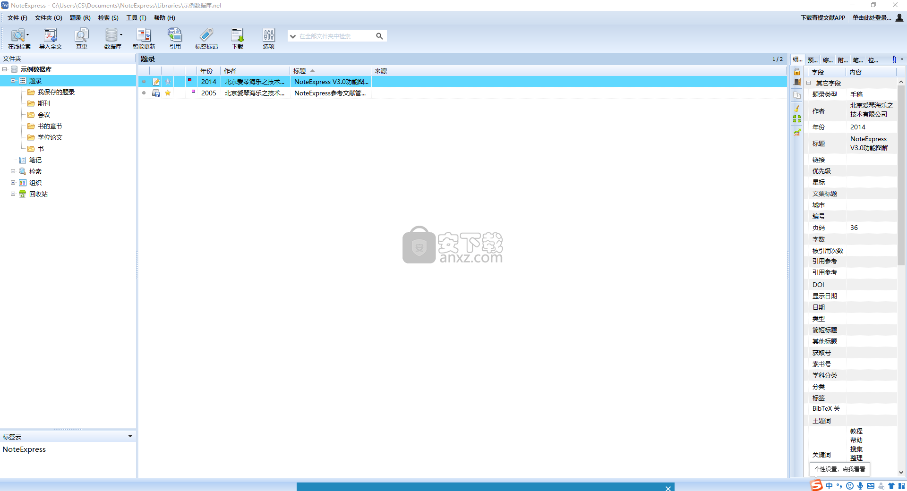Toggle the star on the 2014 record
The image size is (907, 491).
click(168, 82)
